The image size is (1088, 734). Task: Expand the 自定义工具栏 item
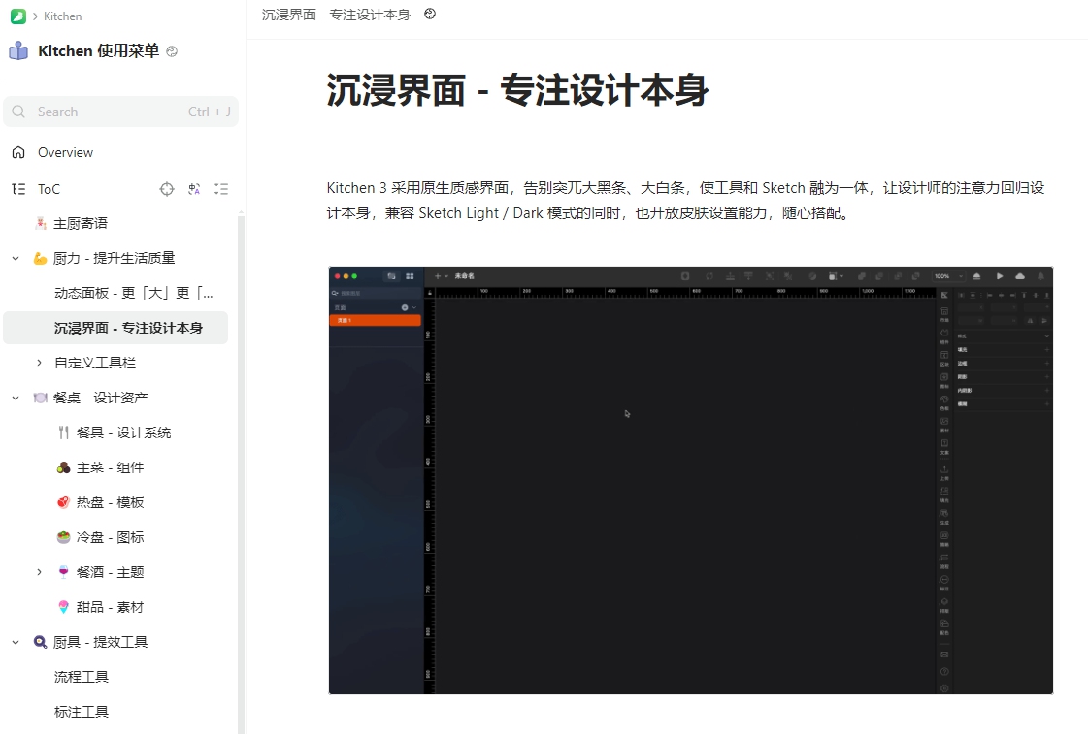pos(39,363)
